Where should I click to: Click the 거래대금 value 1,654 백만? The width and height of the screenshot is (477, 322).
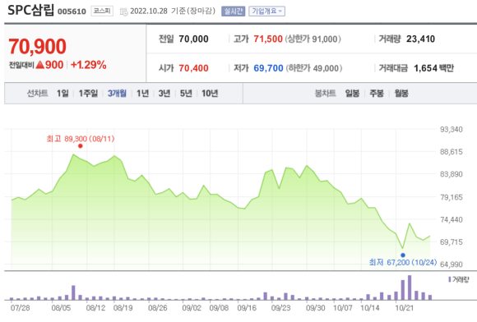(x=433, y=68)
